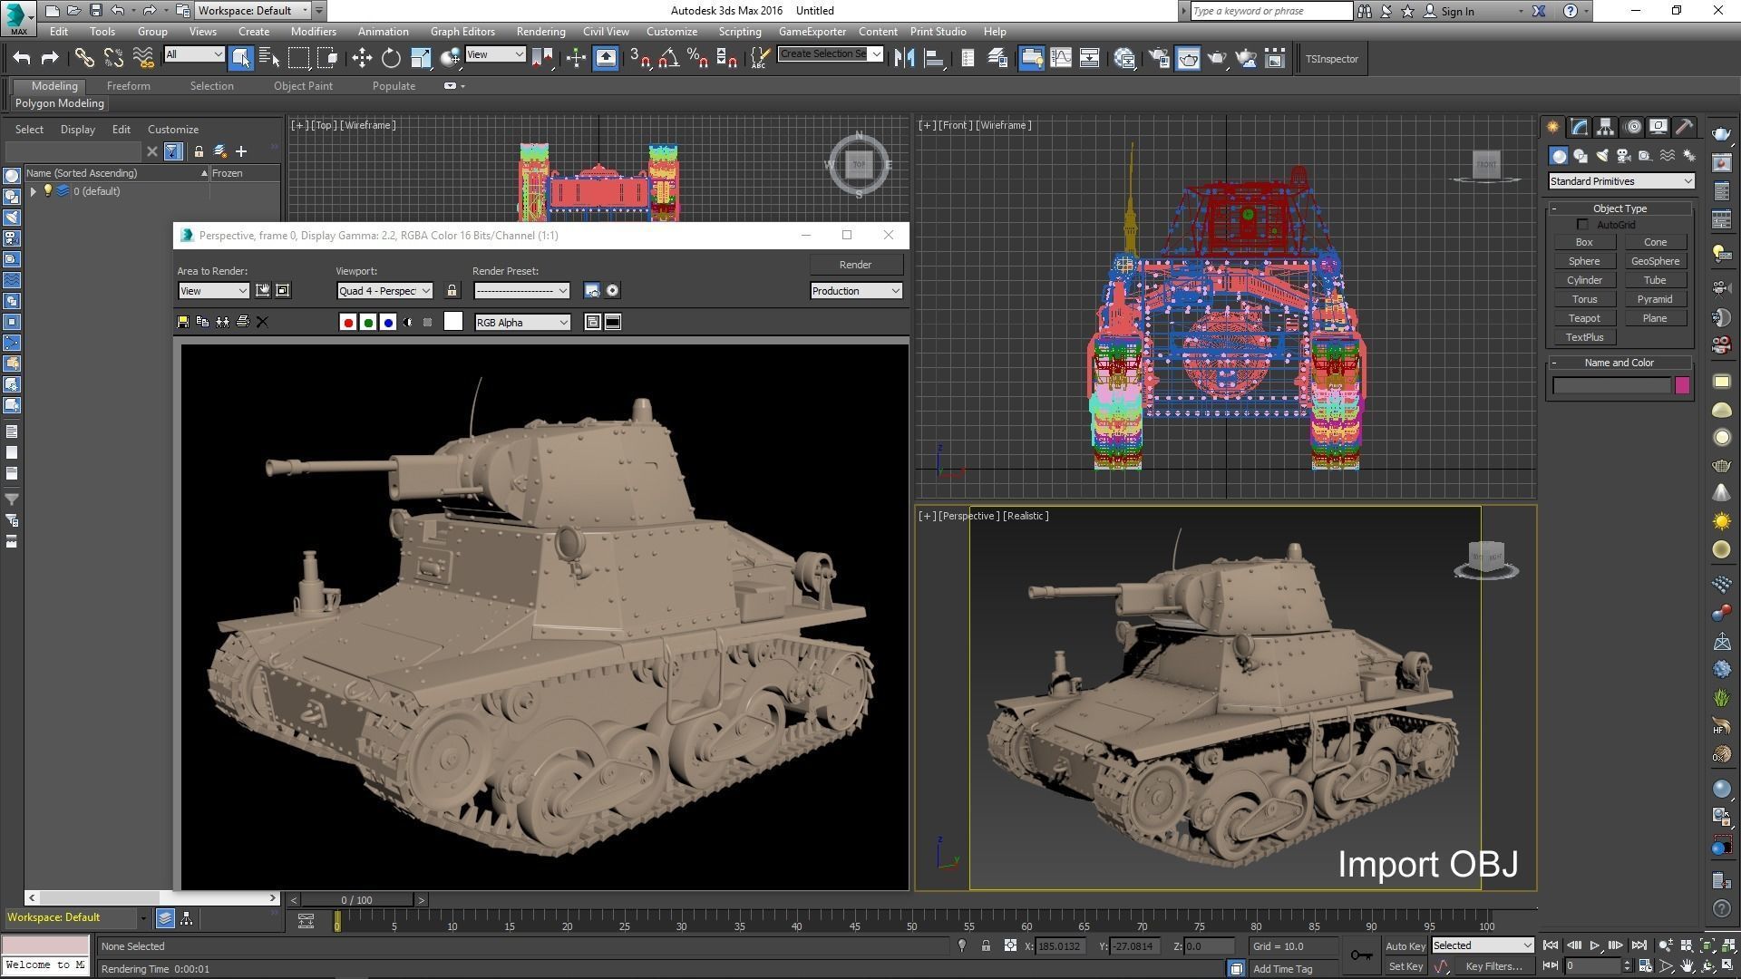This screenshot has height=979, width=1741.
Task: Open the Utilities hammer panel icon
Action: coord(1685,127)
